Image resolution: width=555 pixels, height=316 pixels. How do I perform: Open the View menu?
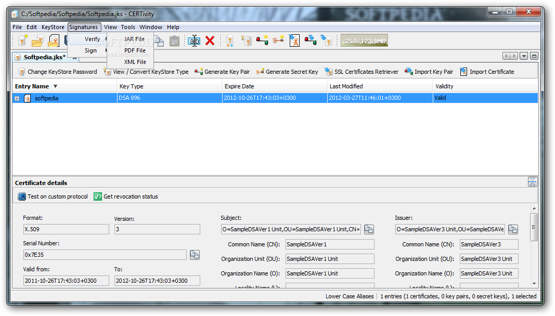point(110,27)
